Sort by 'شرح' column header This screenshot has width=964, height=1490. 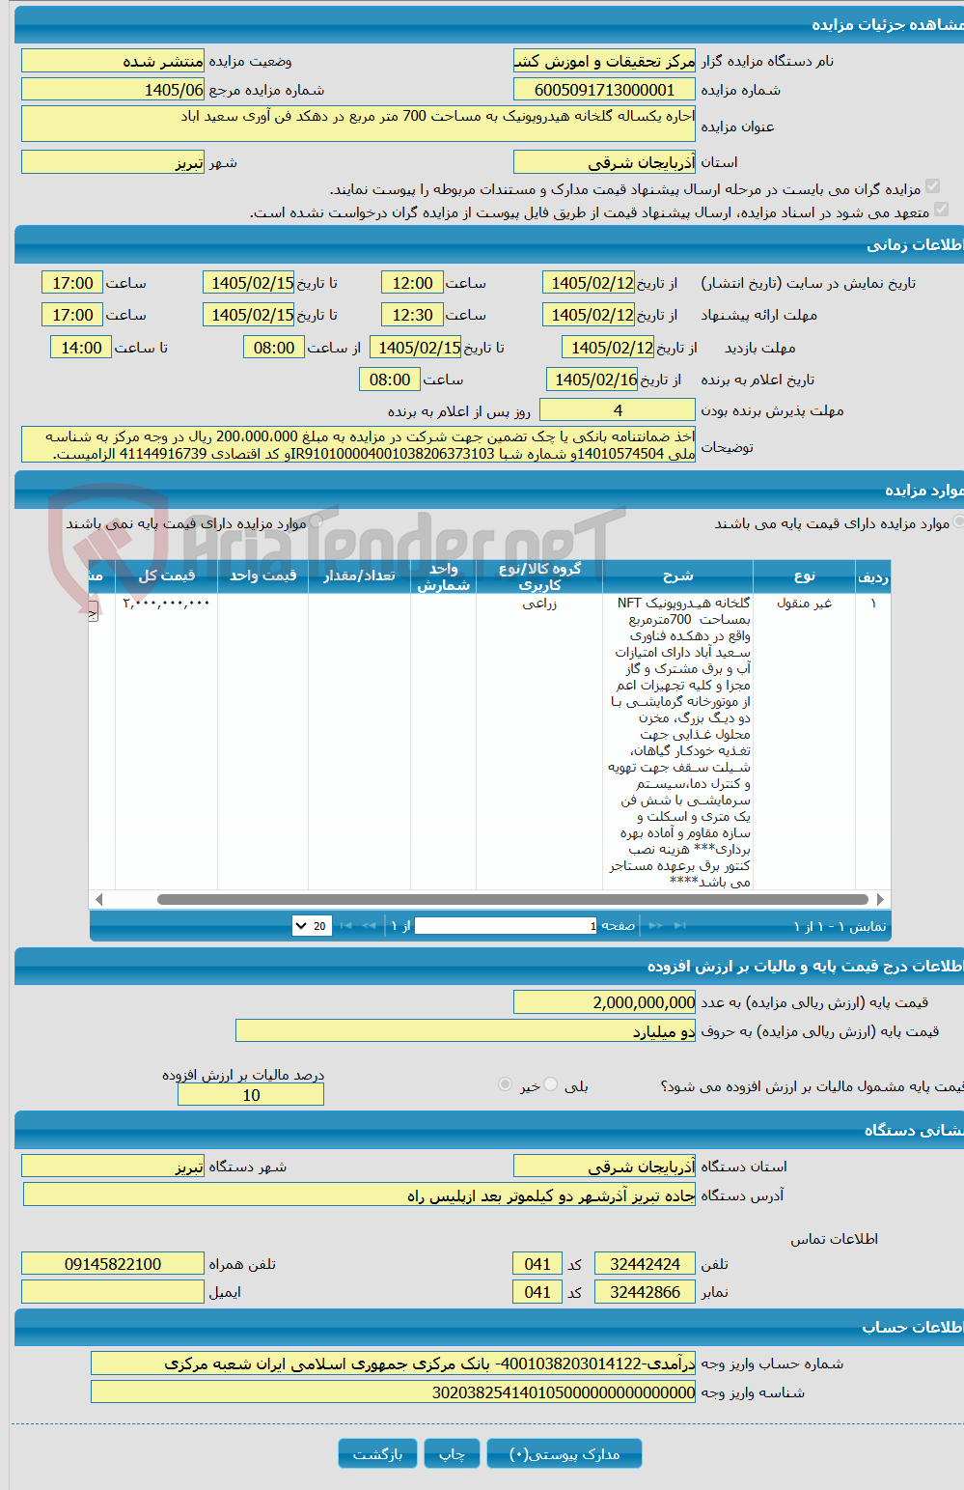point(678,576)
